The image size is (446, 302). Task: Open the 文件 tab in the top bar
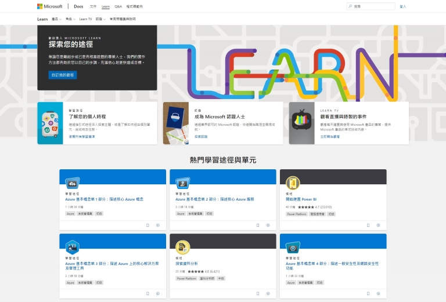93,6
